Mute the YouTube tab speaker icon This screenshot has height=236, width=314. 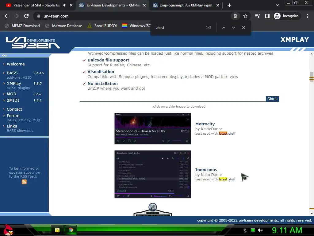click(64, 5)
